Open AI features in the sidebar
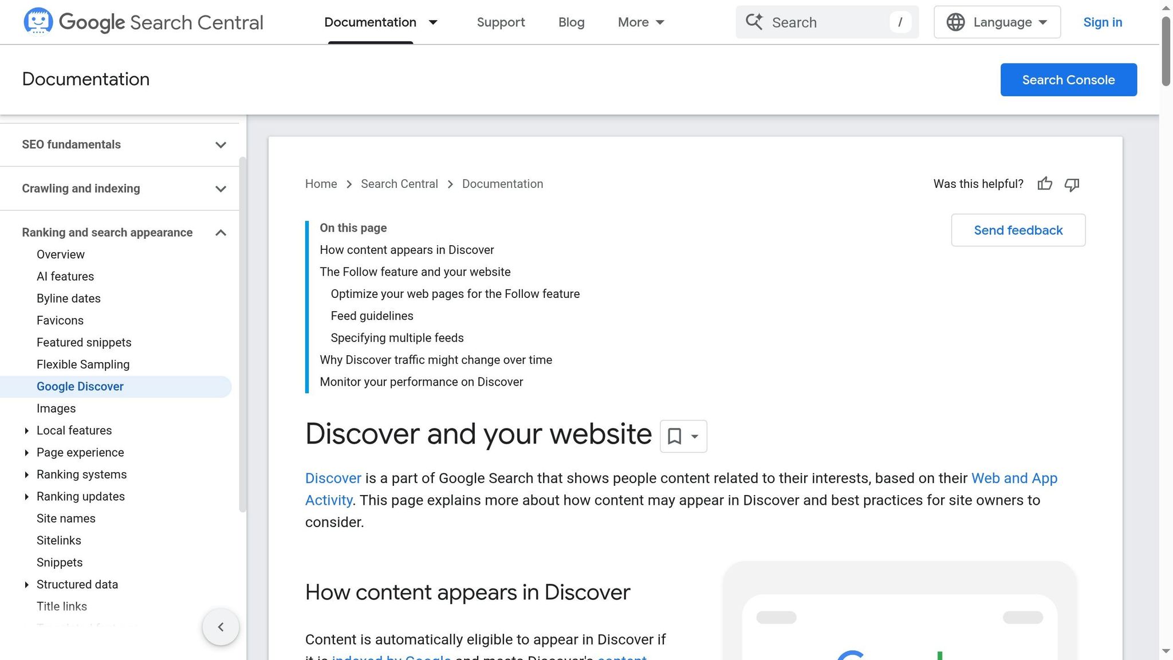1173x660 pixels. (65, 277)
